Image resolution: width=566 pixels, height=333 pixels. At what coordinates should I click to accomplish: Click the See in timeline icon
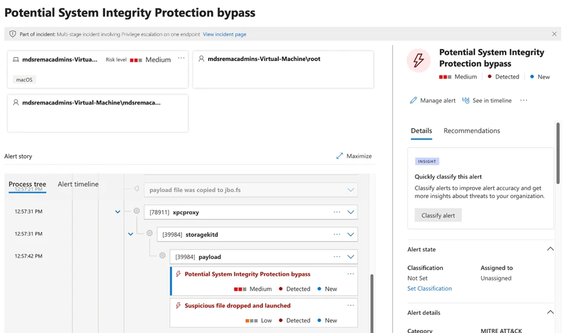pos(466,100)
